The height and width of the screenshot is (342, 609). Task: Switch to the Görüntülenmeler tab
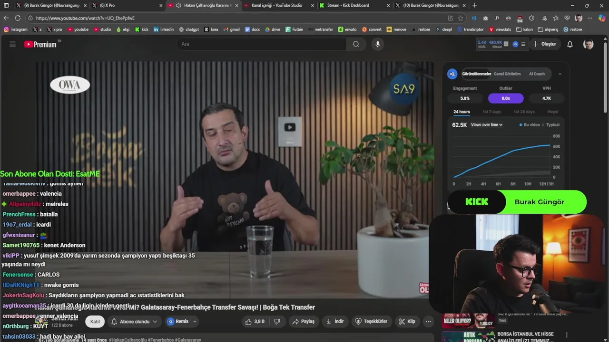tap(476, 74)
